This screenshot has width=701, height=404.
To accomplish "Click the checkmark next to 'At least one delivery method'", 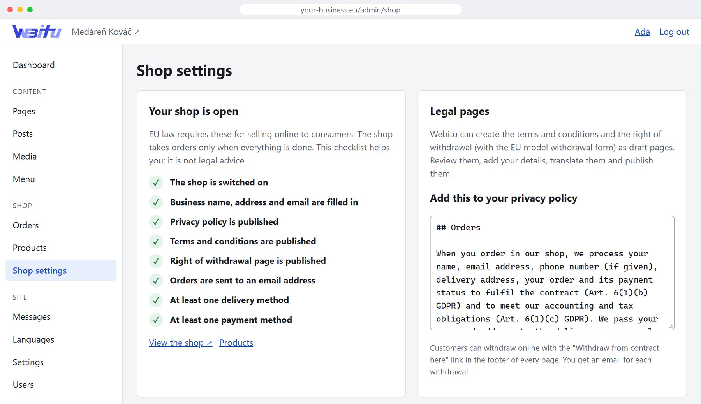I will coord(156,300).
